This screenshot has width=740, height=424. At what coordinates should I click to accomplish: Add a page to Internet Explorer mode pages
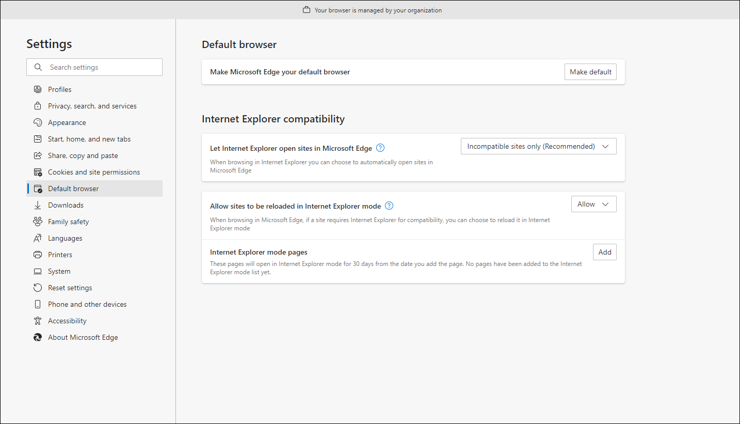tap(604, 252)
